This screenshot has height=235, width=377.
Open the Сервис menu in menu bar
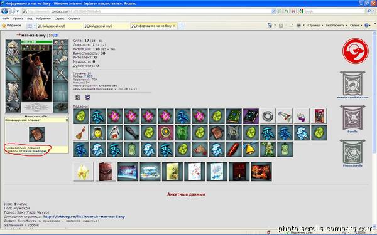coord(59,18)
